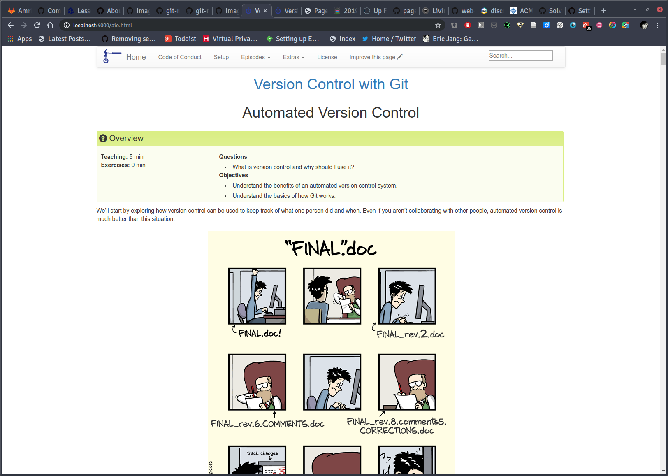Viewport: 668px width, 476px height.
Task: Open a new browser tab
Action: pos(604,11)
